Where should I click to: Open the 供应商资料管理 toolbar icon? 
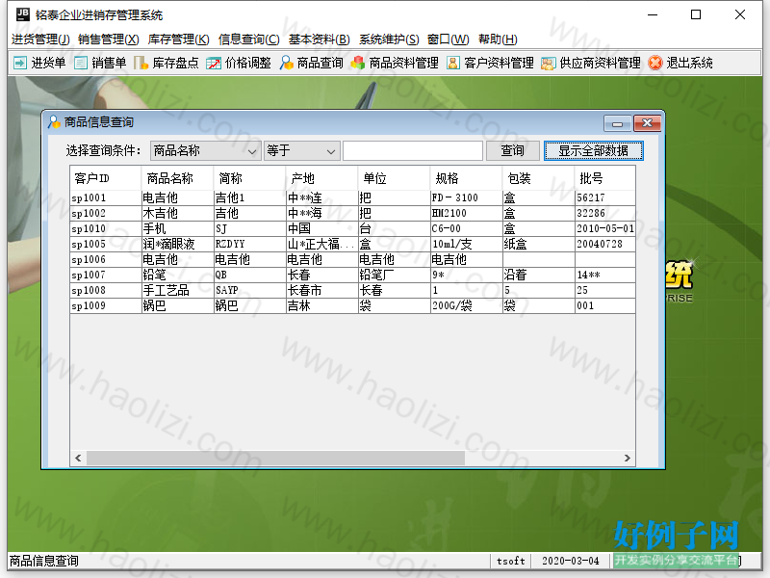548,63
